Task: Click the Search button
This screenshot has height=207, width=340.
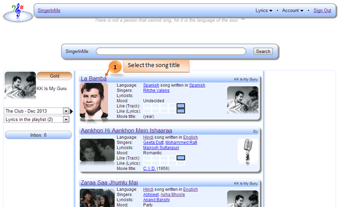Action: [x=263, y=52]
